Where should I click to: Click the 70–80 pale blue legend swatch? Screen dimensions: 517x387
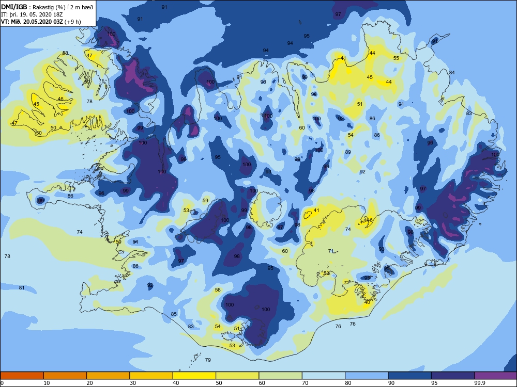click(324, 376)
